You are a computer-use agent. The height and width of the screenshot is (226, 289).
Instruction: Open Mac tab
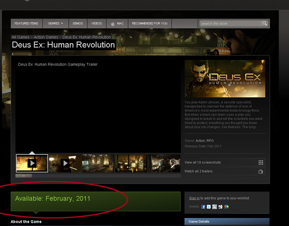pos(117,24)
